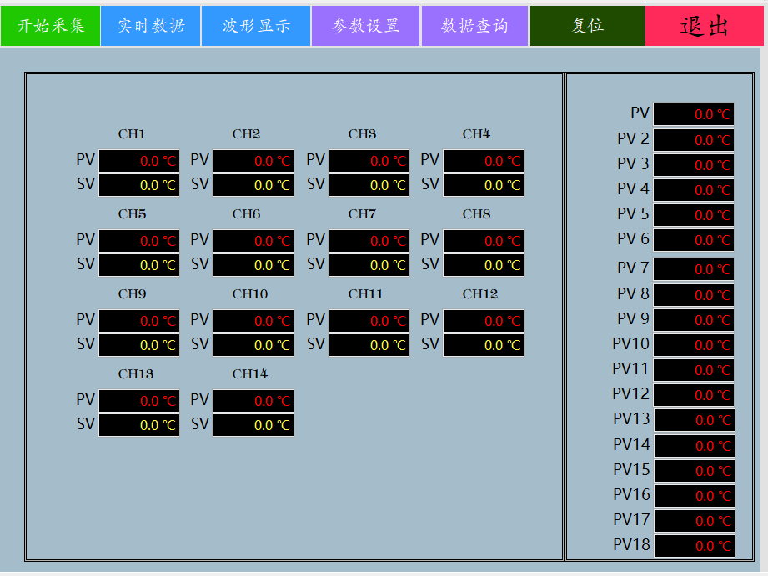Click the green 开始采集 button
Image resolution: width=768 pixels, height=576 pixels.
(50, 26)
